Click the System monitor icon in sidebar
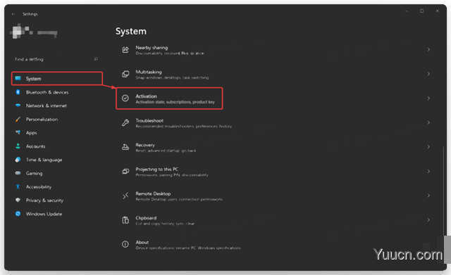Screen dimensions: 451x275 click(x=18, y=78)
